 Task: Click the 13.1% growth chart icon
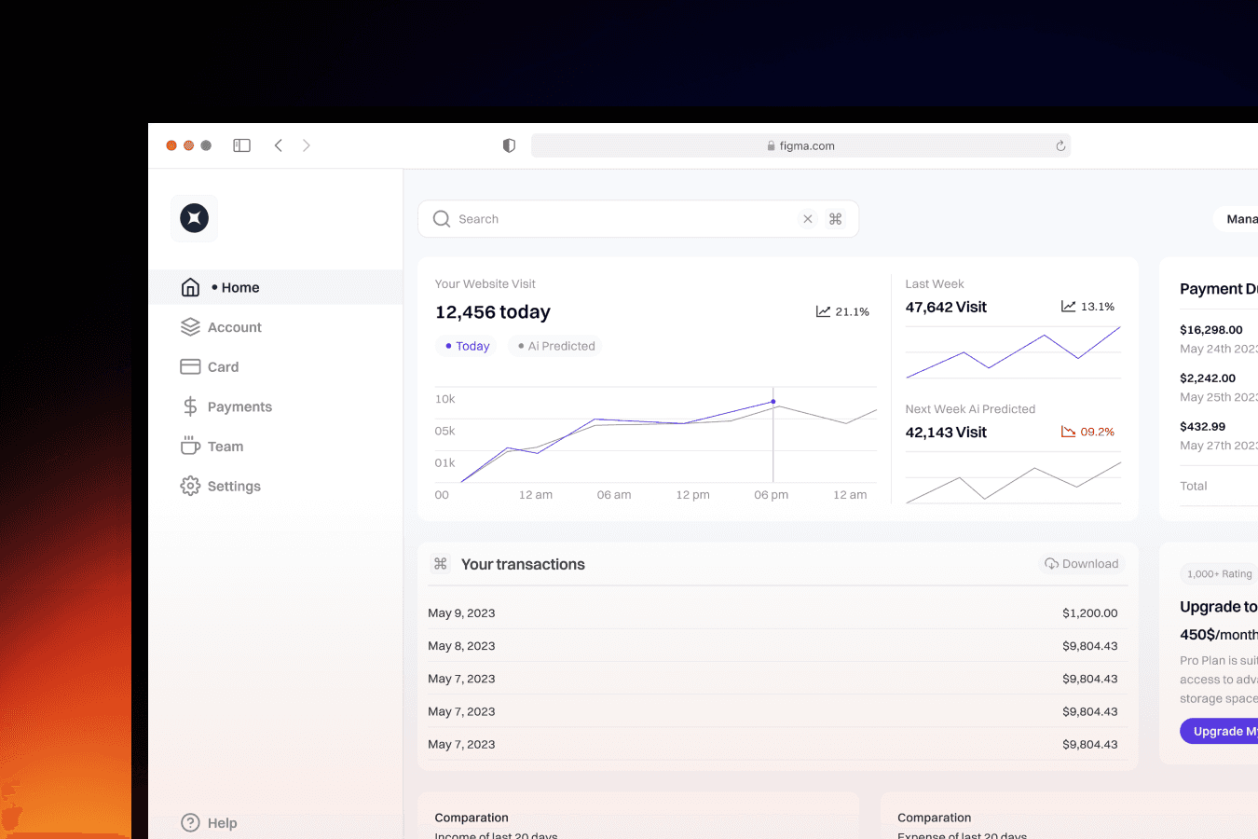(x=1068, y=307)
